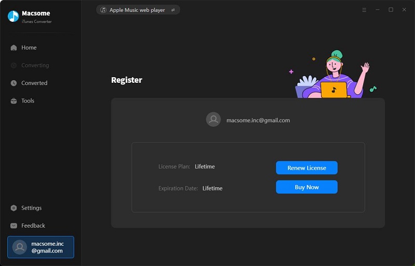Minimize the Macsome window
415x266 pixels.
coord(378,10)
